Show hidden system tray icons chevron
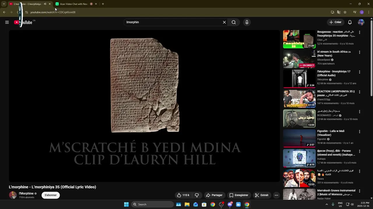 coord(327,204)
